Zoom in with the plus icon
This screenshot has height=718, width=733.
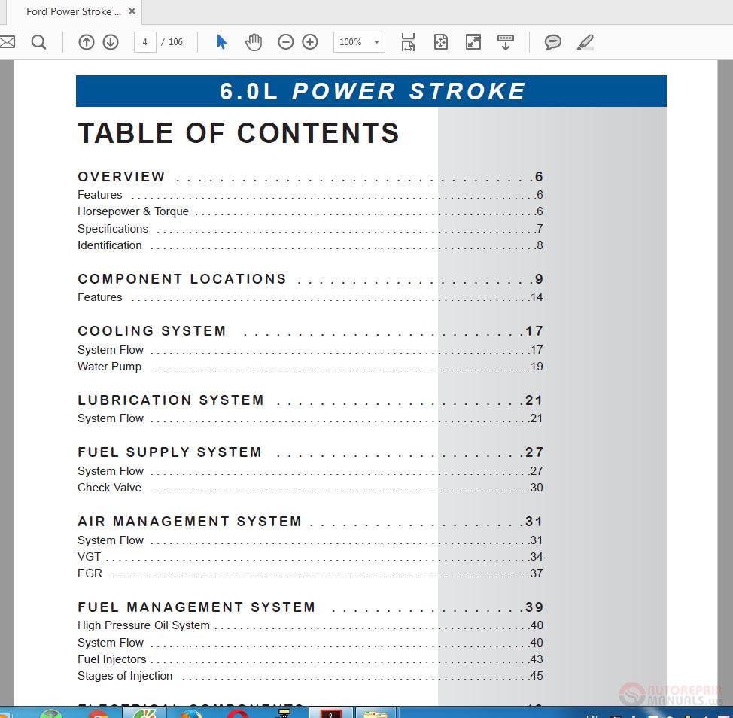[x=310, y=42]
